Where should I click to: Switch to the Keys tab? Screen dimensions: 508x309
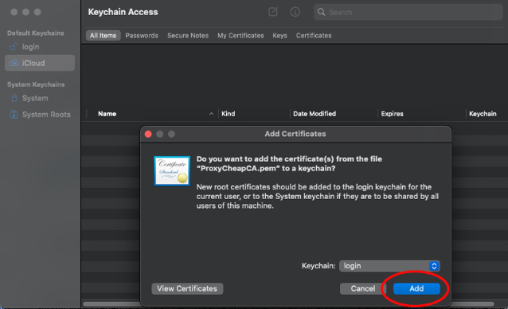[x=279, y=36]
